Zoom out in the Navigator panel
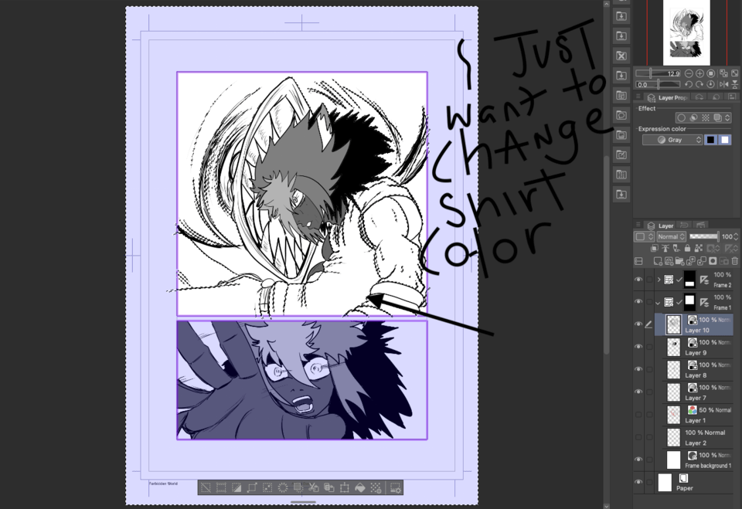The width and height of the screenshot is (742, 509). [689, 73]
